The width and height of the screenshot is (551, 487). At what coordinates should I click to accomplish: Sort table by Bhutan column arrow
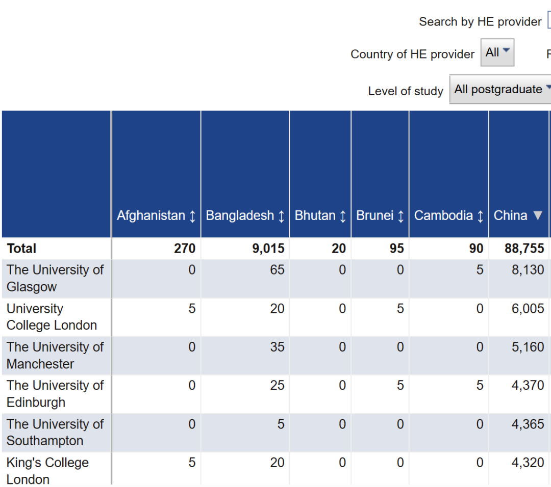pyautogui.click(x=343, y=216)
